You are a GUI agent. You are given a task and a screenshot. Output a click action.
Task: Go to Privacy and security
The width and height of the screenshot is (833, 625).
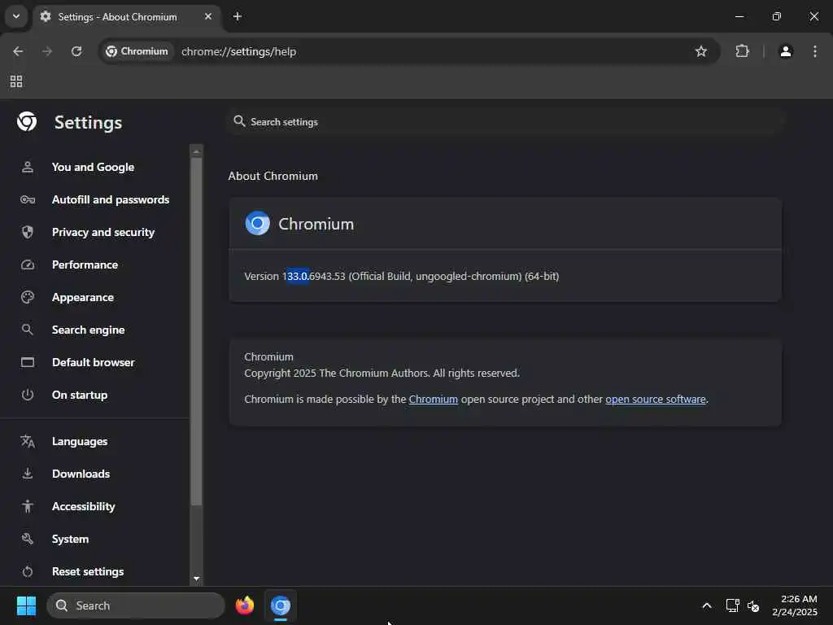click(x=103, y=232)
